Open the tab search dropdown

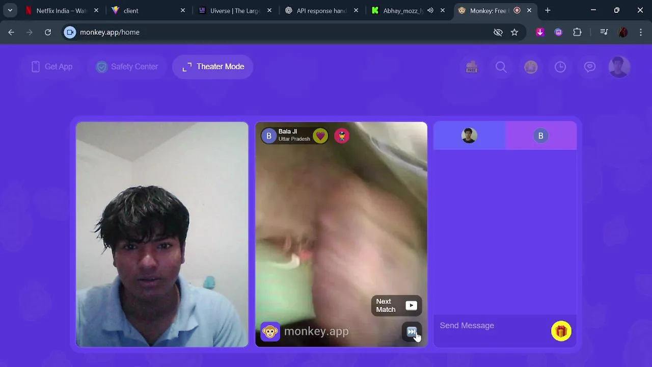10,10
